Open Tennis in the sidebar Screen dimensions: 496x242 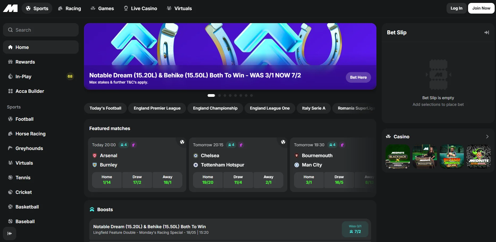41,177
